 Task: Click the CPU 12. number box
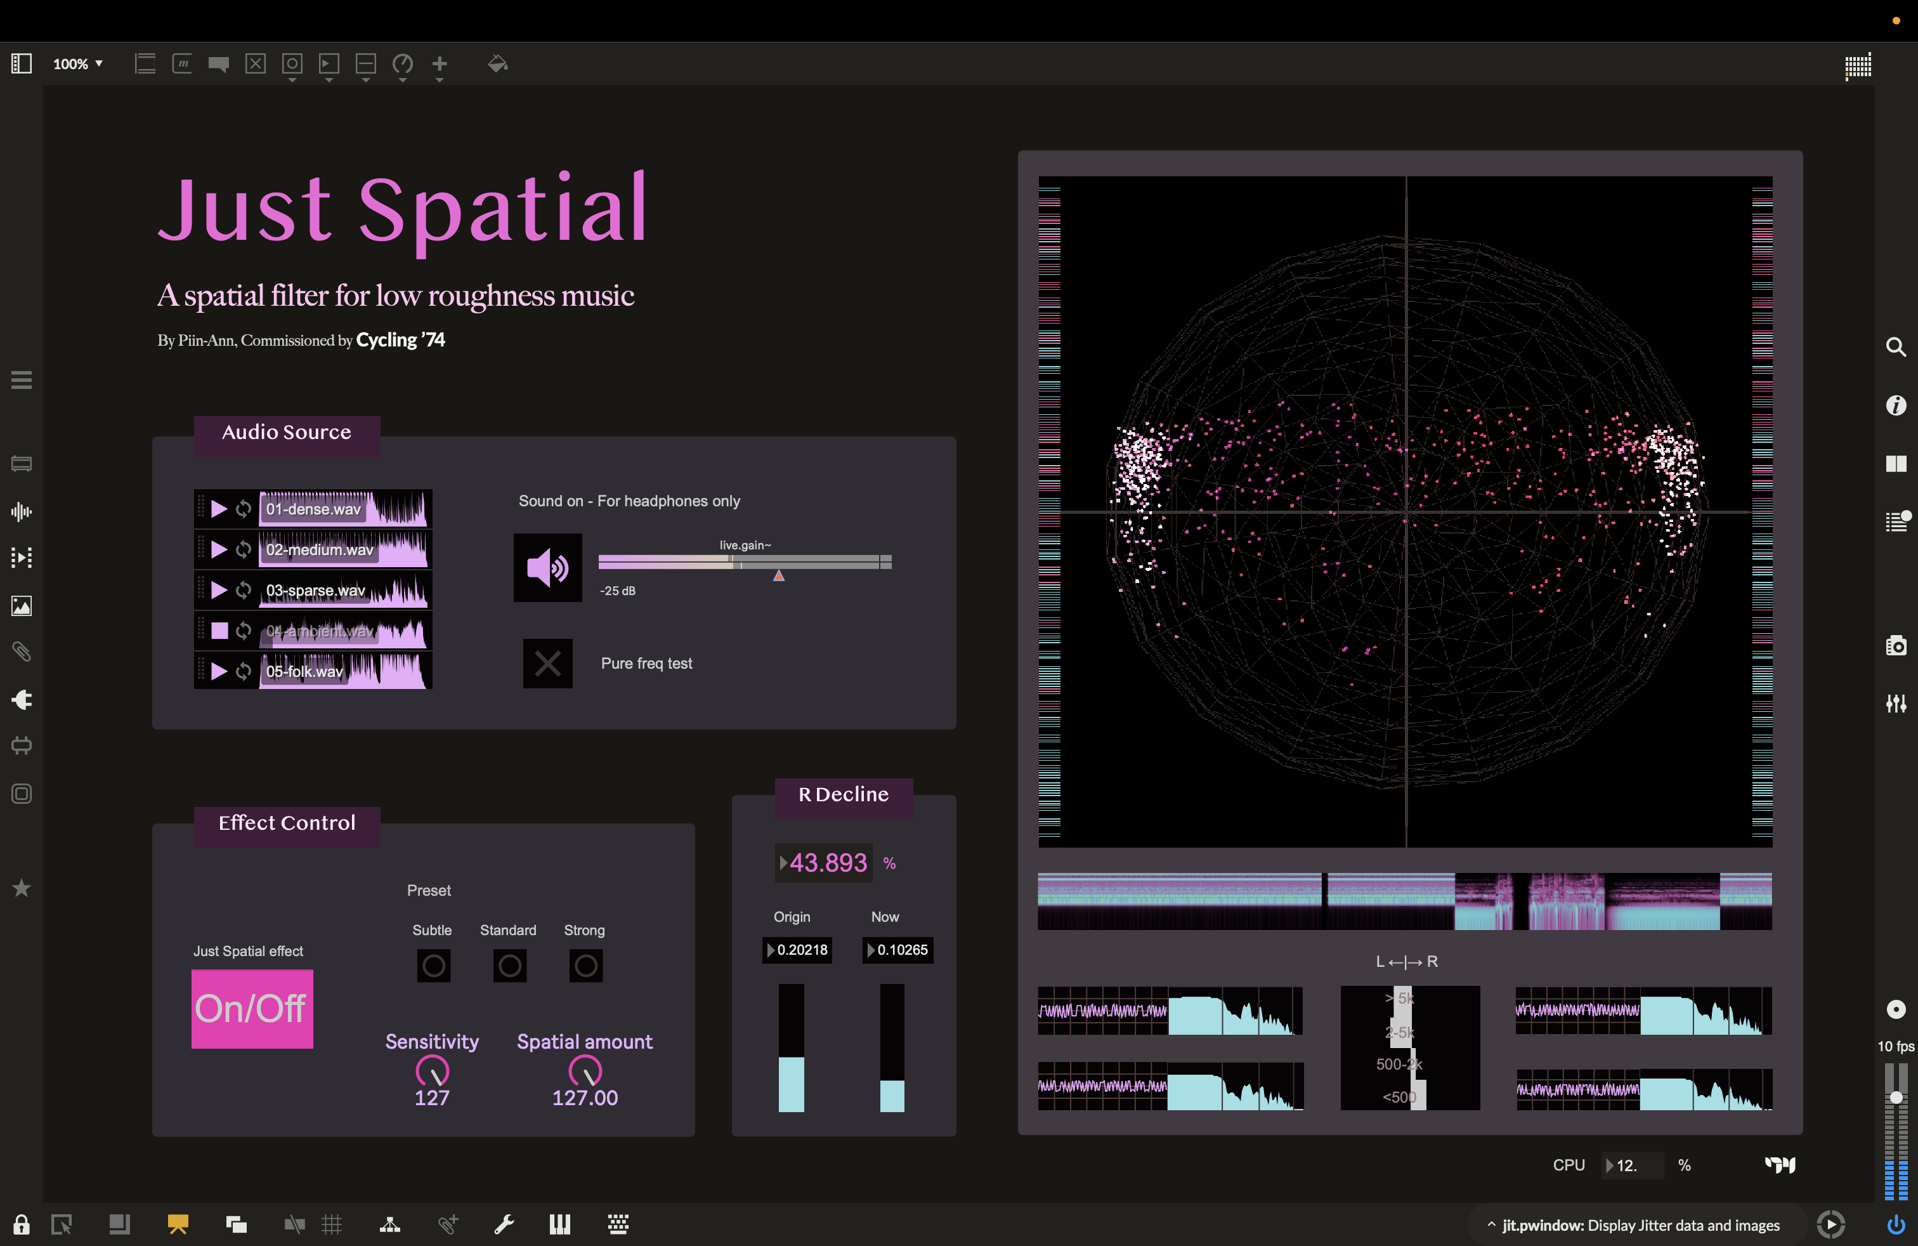pos(1633,1165)
